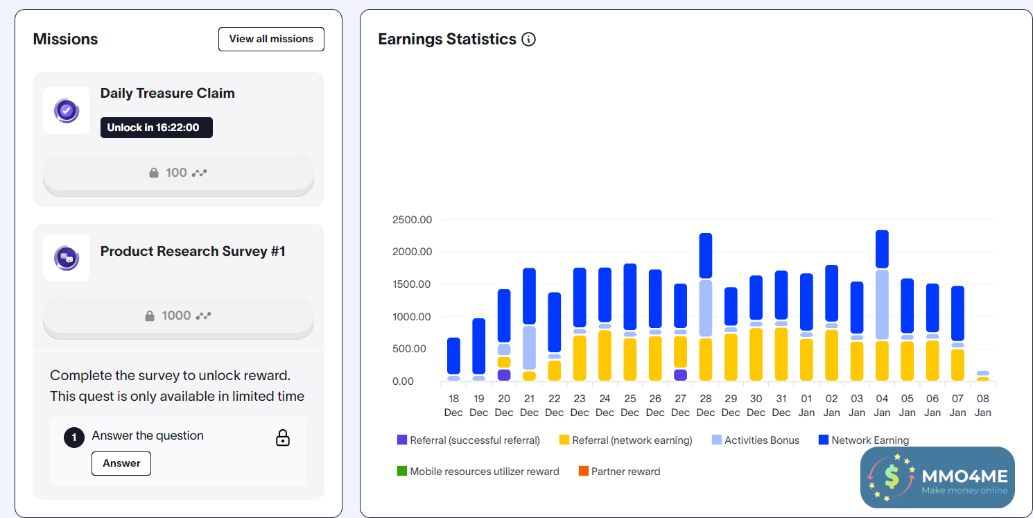Click the Answer button
This screenshot has height=518, width=1033.
tap(121, 463)
